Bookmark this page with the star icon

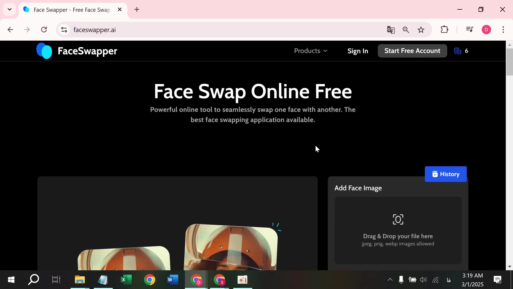[421, 30]
